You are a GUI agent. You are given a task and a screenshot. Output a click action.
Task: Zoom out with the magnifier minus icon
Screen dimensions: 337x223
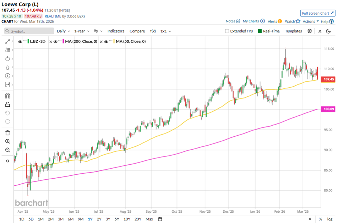[x=7, y=150]
